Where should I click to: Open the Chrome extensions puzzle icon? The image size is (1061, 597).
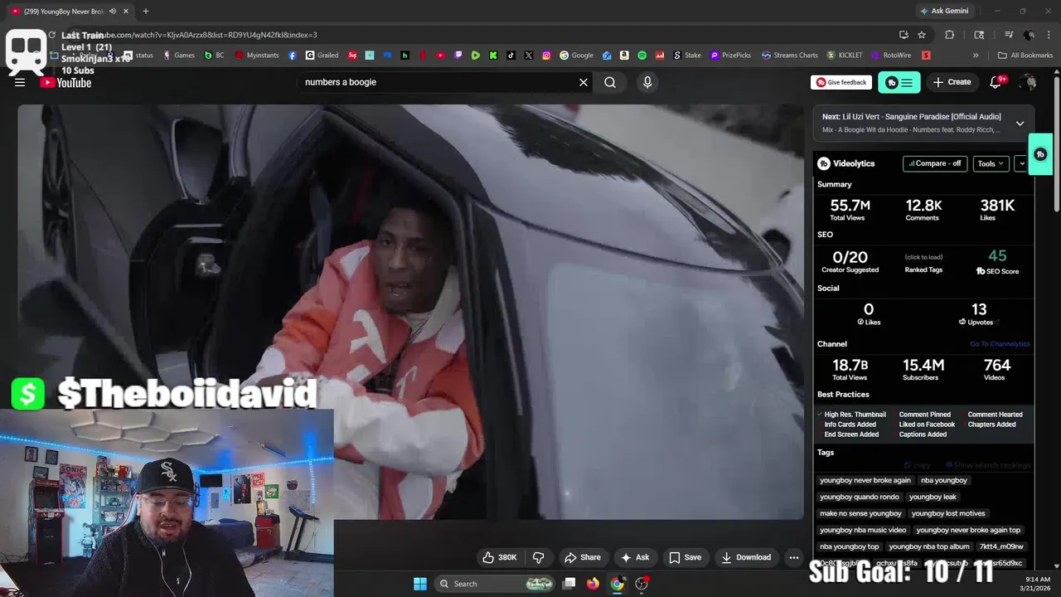coord(950,35)
